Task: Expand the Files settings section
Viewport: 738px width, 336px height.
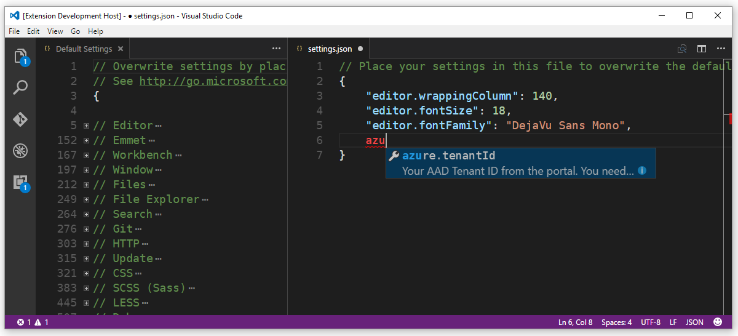Action: (87, 185)
